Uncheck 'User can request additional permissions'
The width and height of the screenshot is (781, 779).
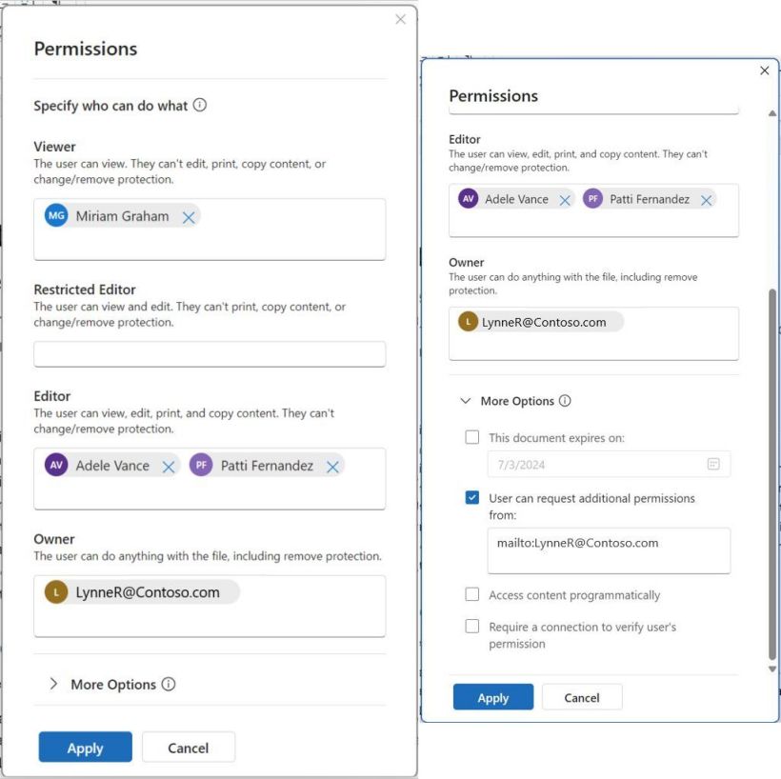472,498
